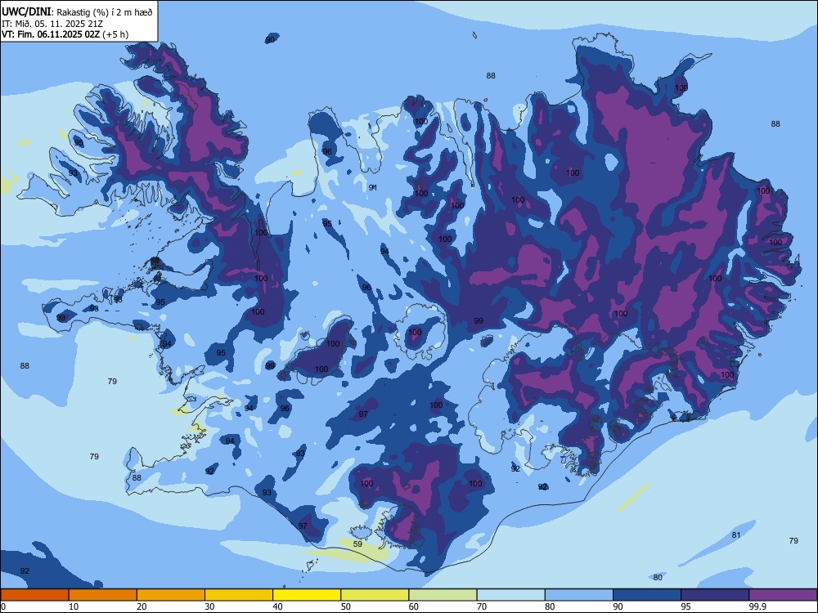The height and width of the screenshot is (613, 818).
Task: Click the legend tick label "99.9"
Action: (757, 606)
